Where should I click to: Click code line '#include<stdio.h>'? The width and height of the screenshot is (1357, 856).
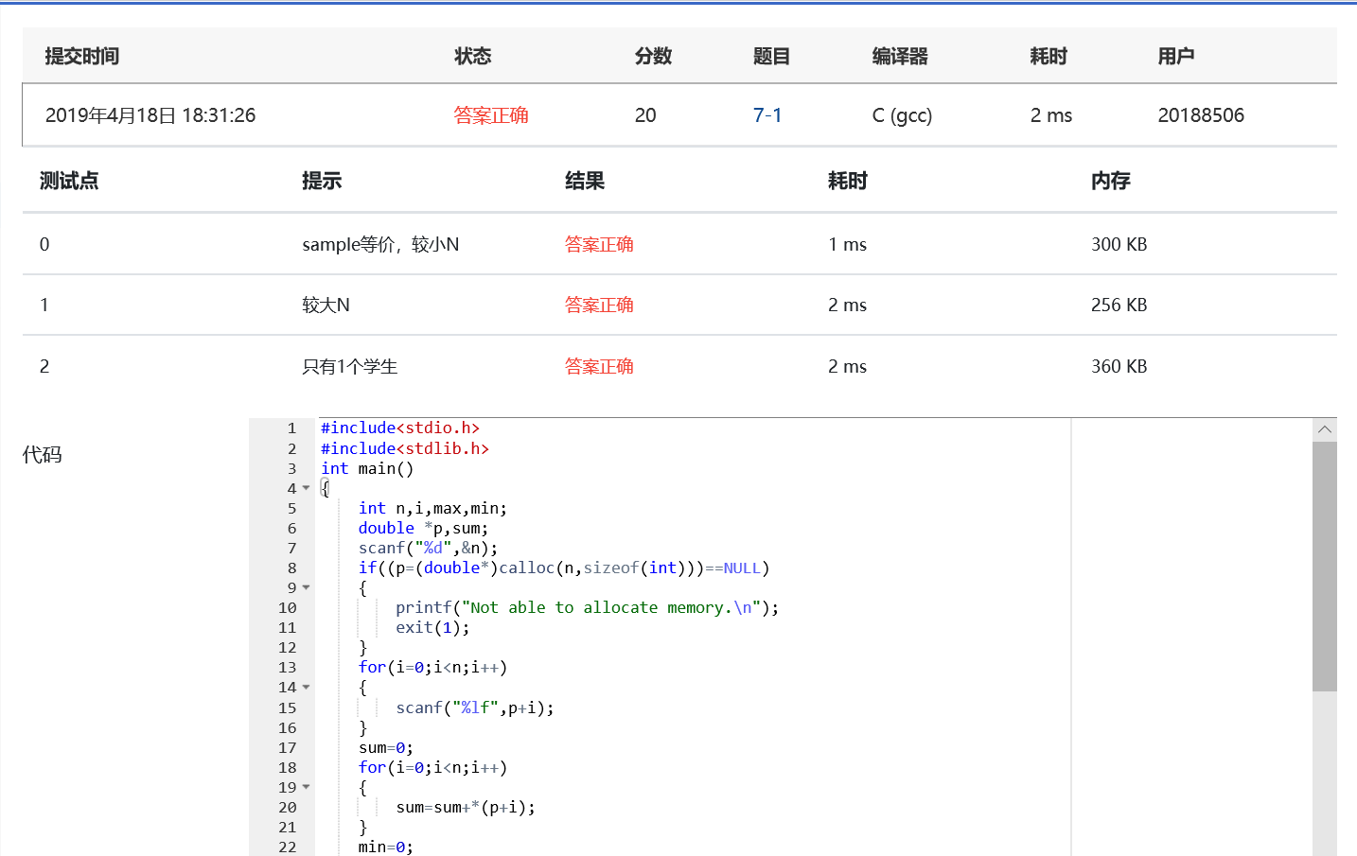[400, 428]
